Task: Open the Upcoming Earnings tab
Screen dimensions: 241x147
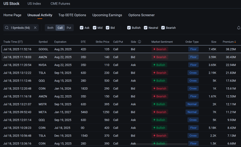Action: pos(107,15)
